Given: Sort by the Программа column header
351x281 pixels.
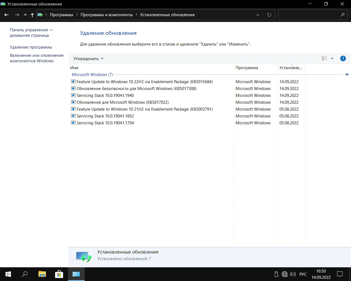Looking at the screenshot, I should coord(256,68).
